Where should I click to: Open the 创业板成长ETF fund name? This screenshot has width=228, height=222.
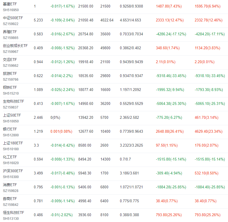coord(15,46)
